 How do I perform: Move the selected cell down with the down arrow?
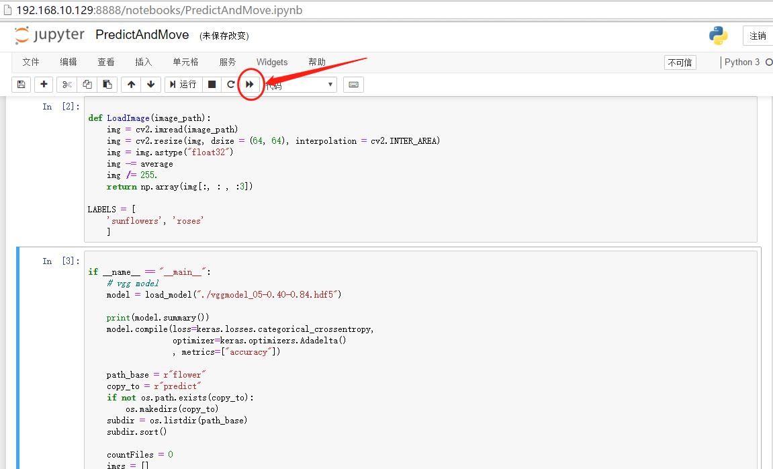coord(151,85)
